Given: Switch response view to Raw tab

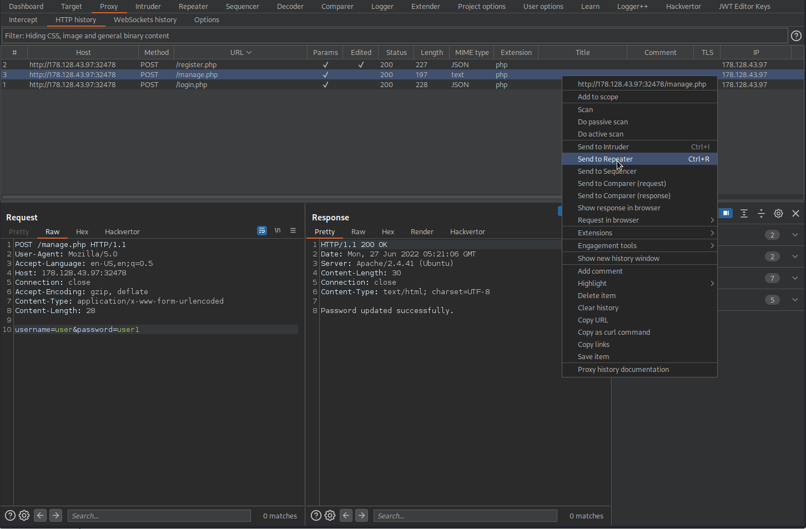Looking at the screenshot, I should (359, 232).
